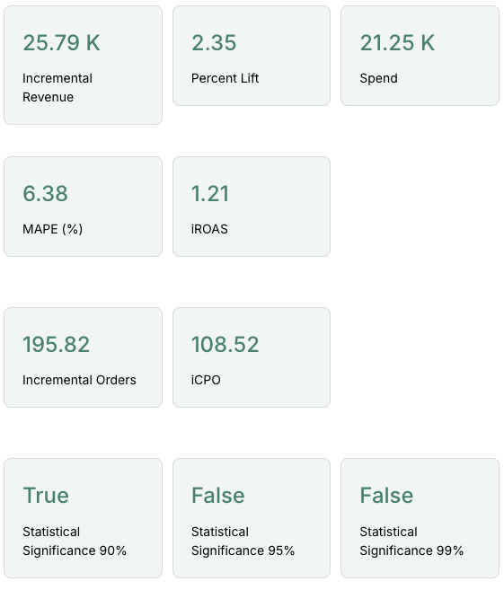Click the 21.25 K spend figure

click(x=397, y=42)
